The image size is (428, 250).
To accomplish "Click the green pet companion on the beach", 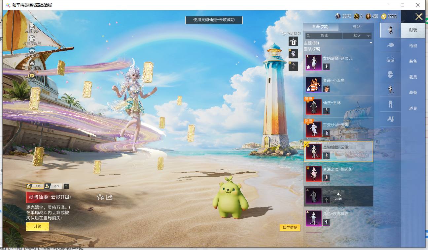I will 230,198.
